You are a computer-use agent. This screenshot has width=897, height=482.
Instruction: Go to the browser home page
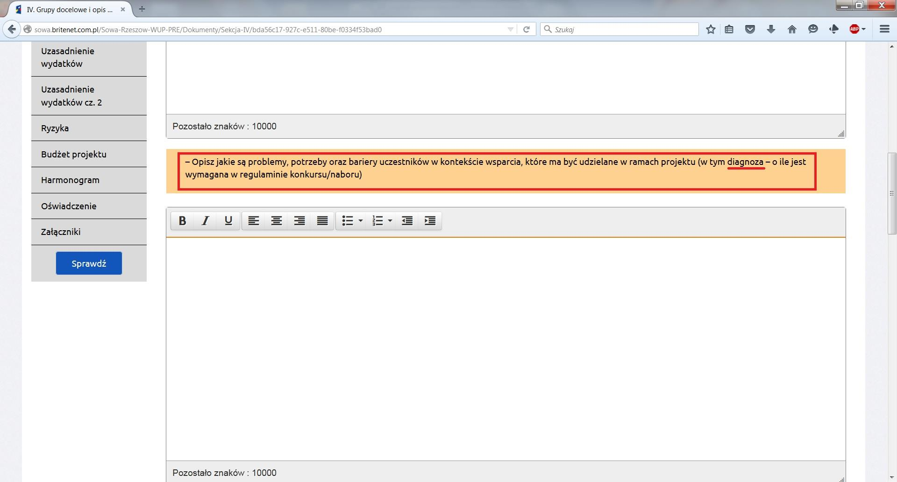tap(792, 29)
